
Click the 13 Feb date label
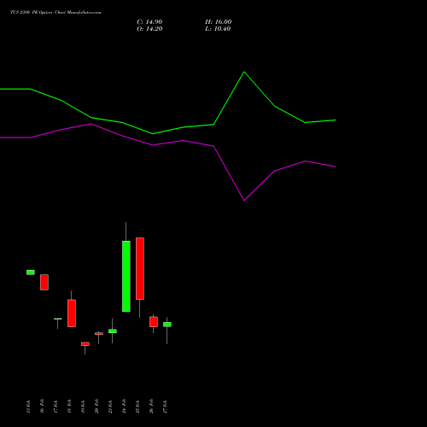click(28, 407)
